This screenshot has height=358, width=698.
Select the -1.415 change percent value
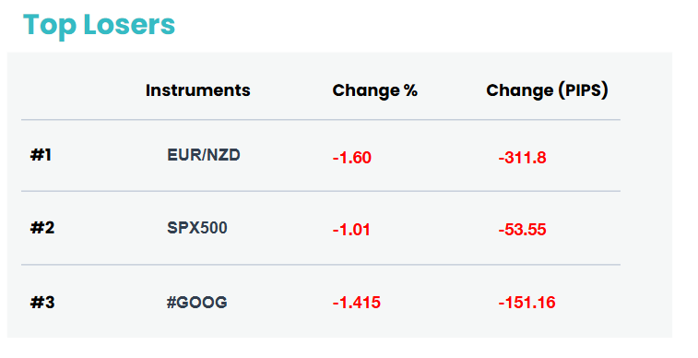[357, 303]
